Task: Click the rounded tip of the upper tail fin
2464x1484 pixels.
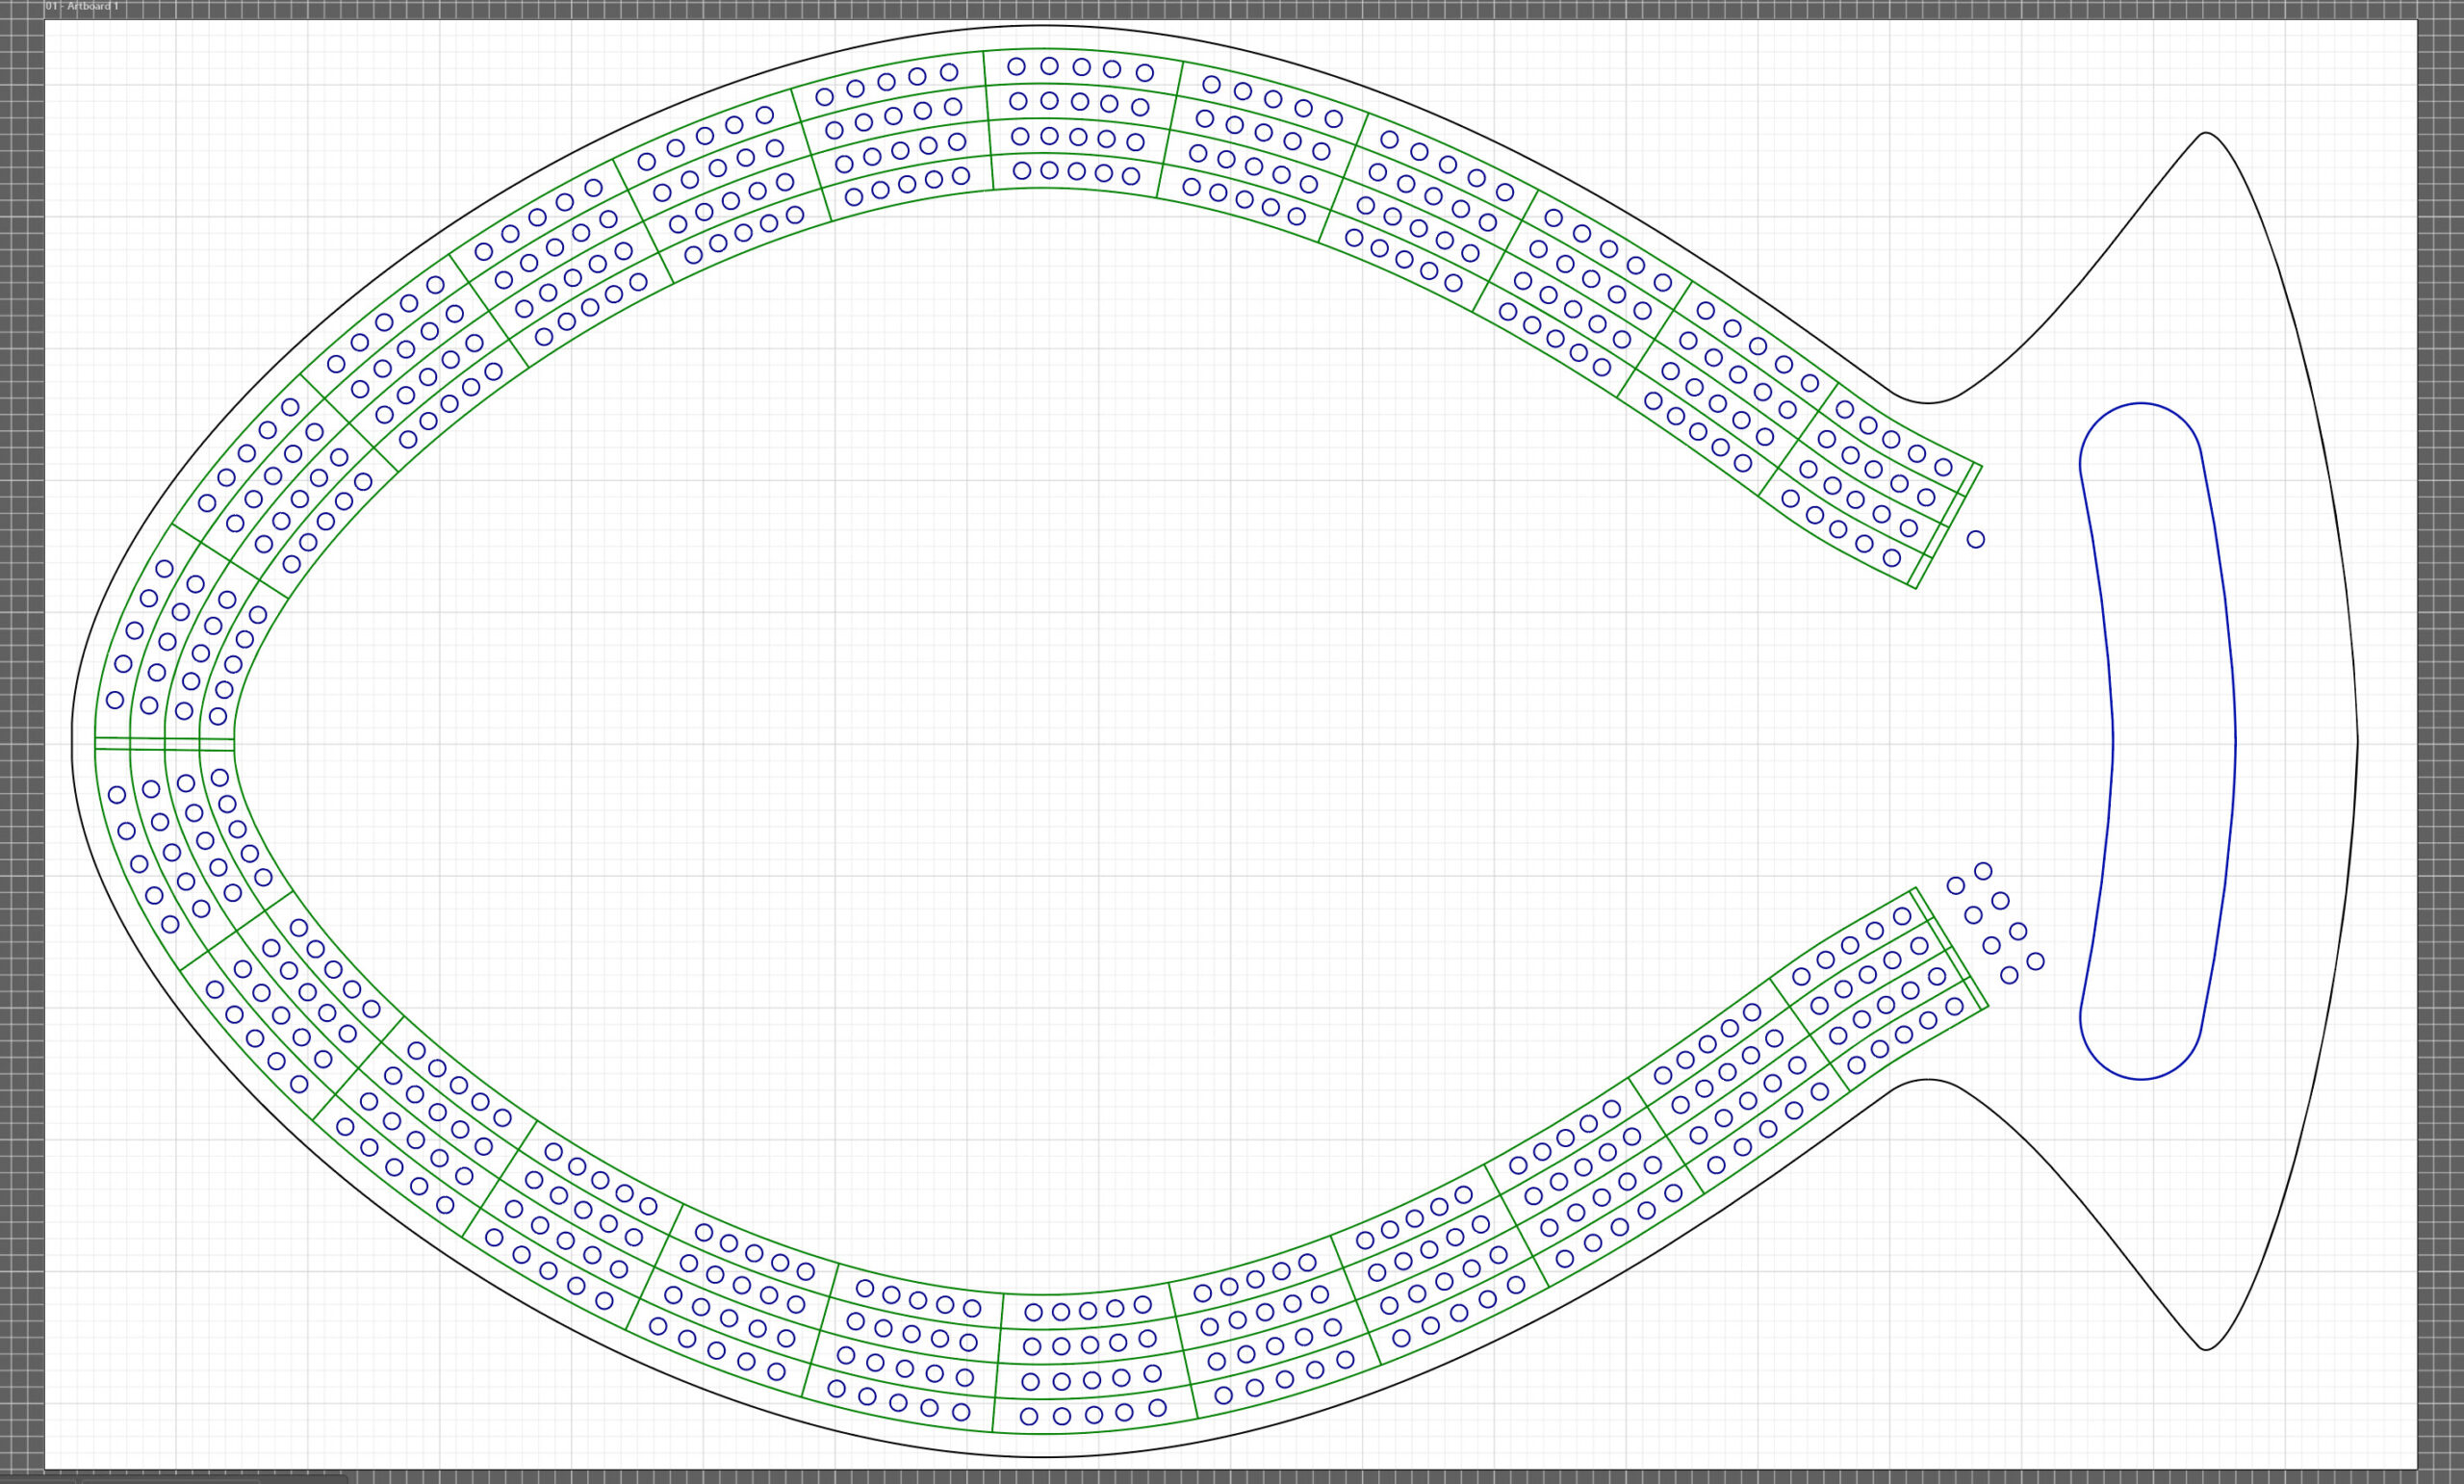Action: pos(2206,133)
